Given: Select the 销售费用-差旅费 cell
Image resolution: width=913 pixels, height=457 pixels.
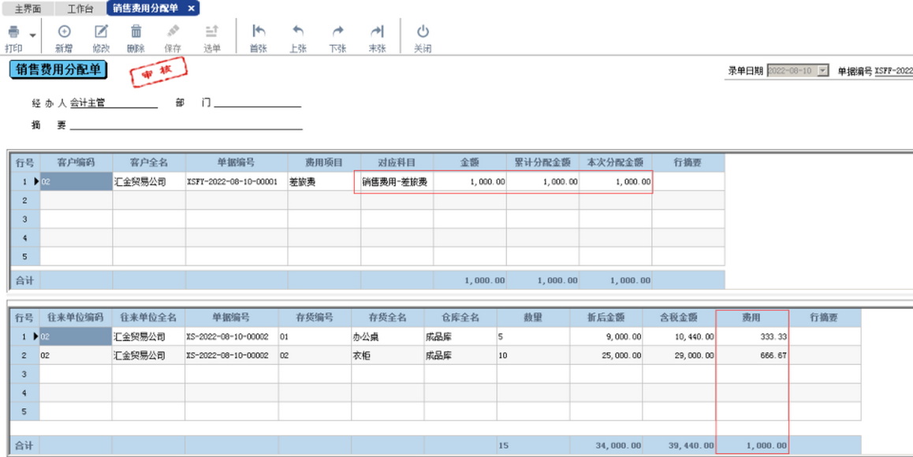Looking at the screenshot, I should 396,182.
